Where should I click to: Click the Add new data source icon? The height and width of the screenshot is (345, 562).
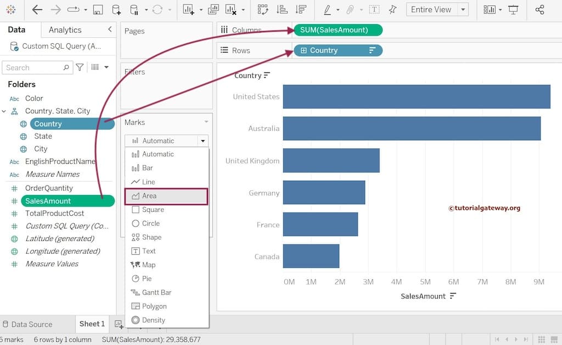pos(116,10)
